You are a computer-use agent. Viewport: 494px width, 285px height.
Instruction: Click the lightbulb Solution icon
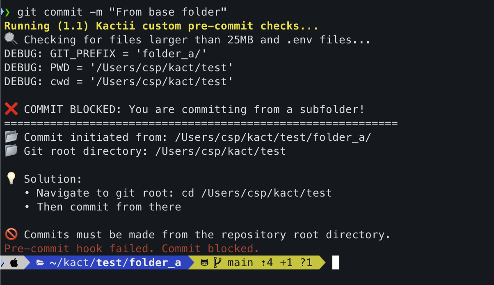(11, 179)
